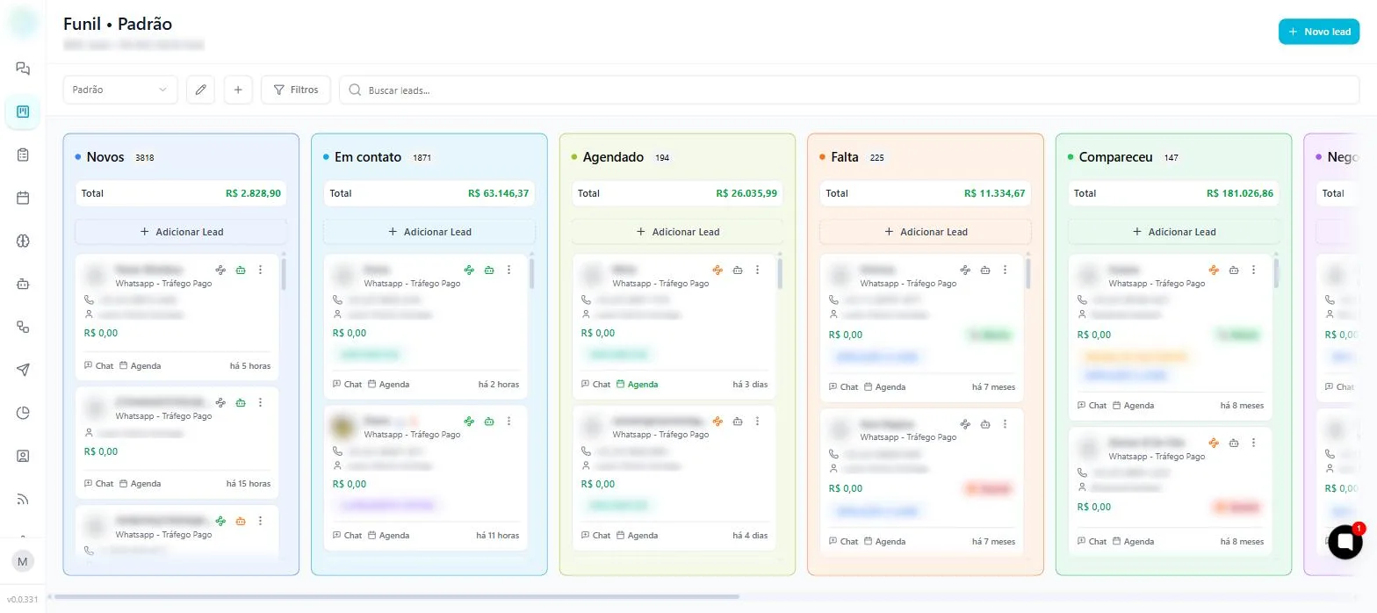Viewport: 1377px width, 613px height.
Task: Click total value R$ 63.146,37
Action: tap(499, 193)
